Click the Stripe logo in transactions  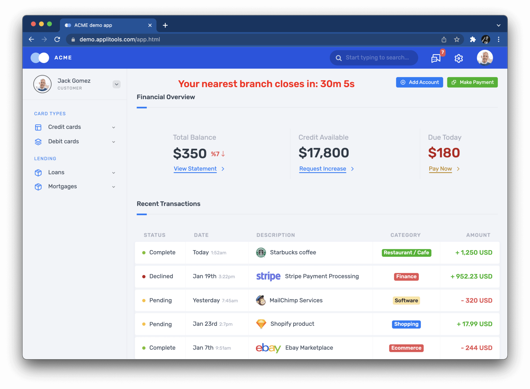(x=268, y=276)
